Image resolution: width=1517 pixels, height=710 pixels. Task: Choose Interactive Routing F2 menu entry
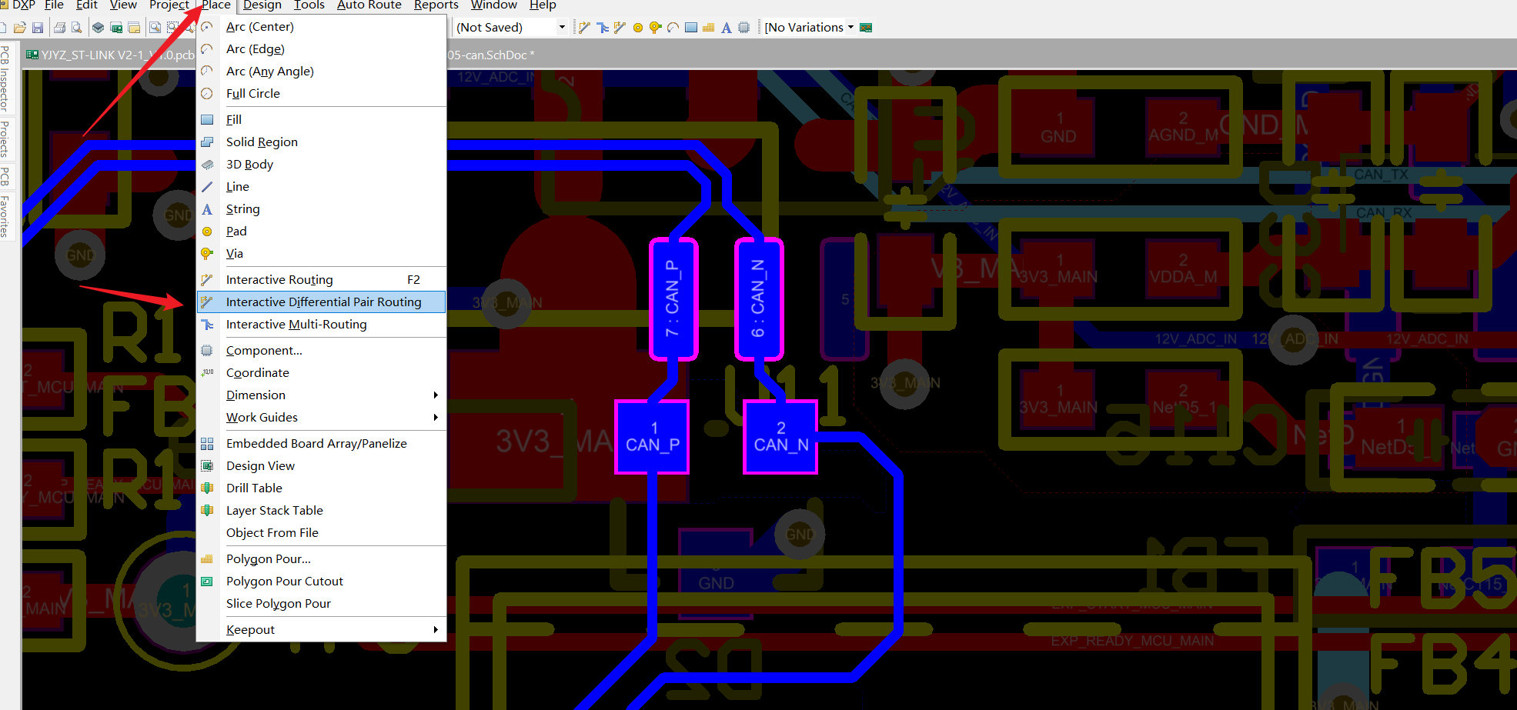[x=322, y=280]
